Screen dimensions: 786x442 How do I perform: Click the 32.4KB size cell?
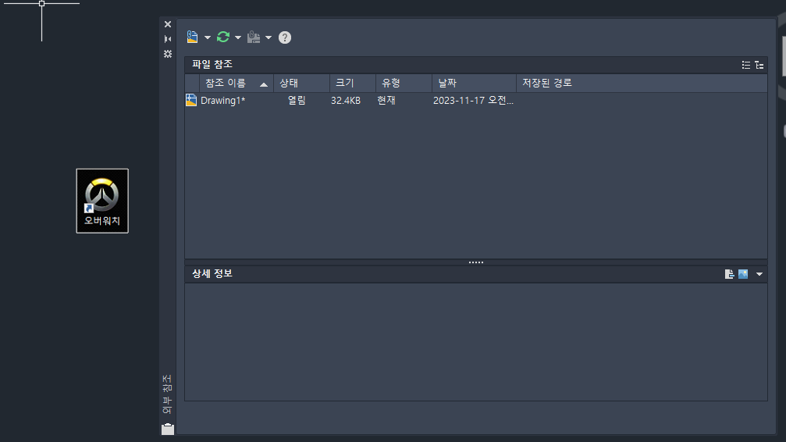coord(346,100)
